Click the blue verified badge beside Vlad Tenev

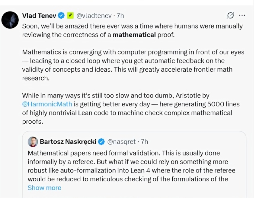[x=61, y=15]
